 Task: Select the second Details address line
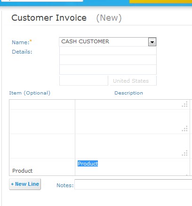coord(108,60)
